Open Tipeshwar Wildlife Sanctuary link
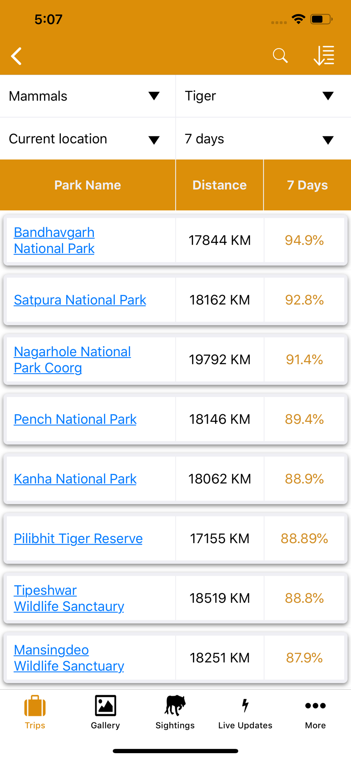351x760 pixels. 69,598
